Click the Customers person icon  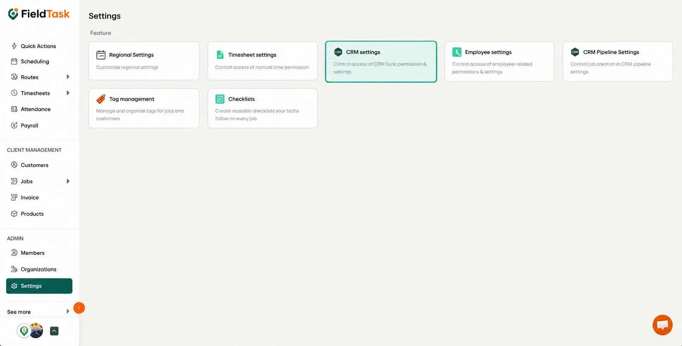[x=14, y=165]
